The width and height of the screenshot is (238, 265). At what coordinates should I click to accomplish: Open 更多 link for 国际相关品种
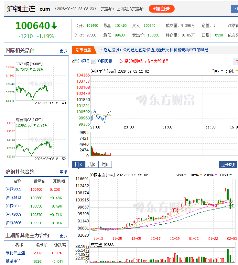(63, 51)
